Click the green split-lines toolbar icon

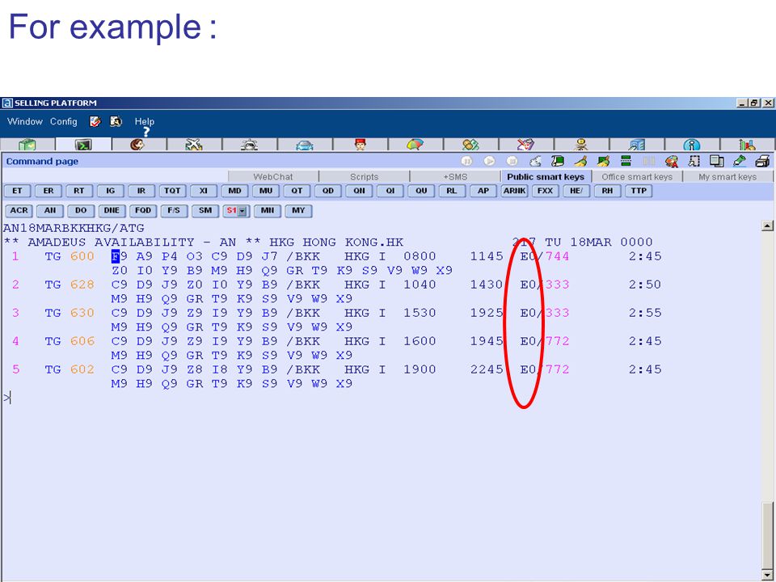pos(626,161)
